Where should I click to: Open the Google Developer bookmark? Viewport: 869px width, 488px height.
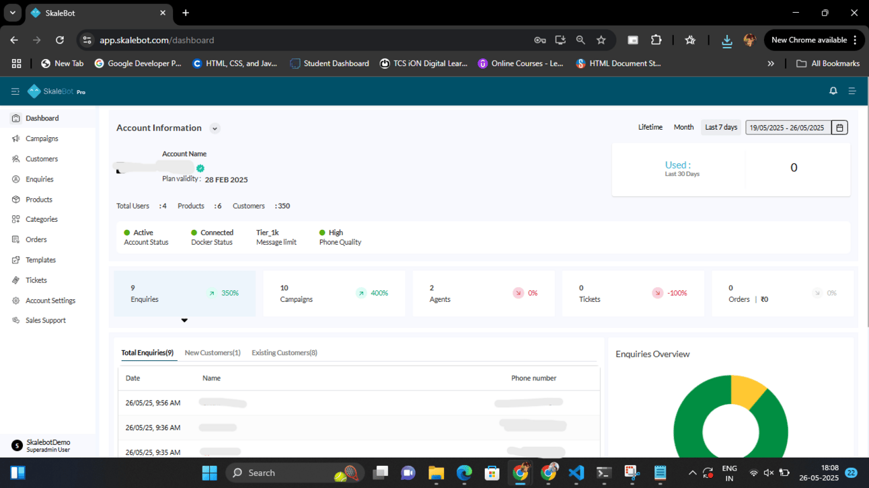pyautogui.click(x=138, y=63)
